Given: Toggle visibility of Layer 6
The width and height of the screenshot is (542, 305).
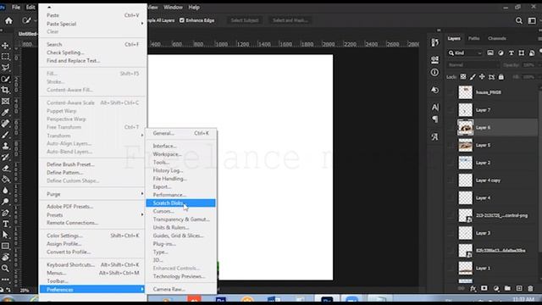Looking at the screenshot, I should click(x=451, y=128).
